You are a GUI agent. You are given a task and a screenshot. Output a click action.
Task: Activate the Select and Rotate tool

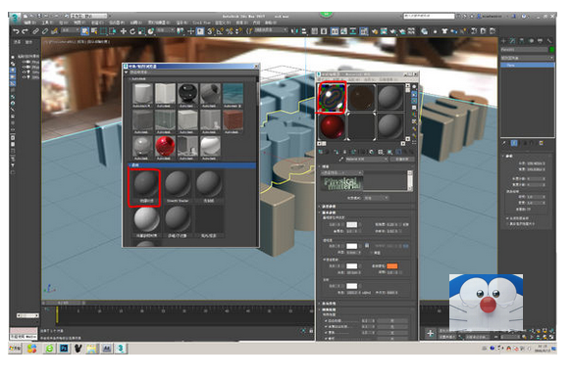point(132,31)
